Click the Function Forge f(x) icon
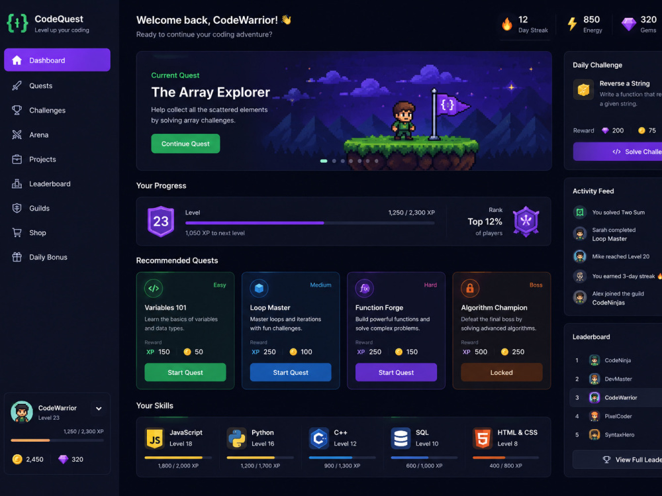Viewport: 662px width, 496px height. [364, 288]
